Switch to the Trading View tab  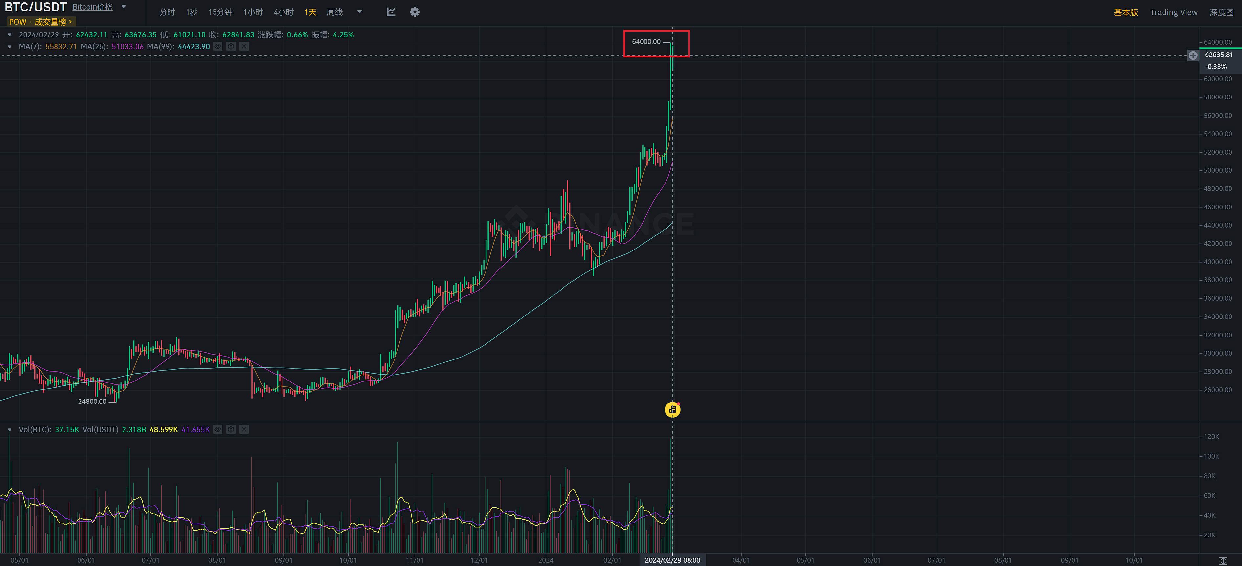pyautogui.click(x=1174, y=12)
